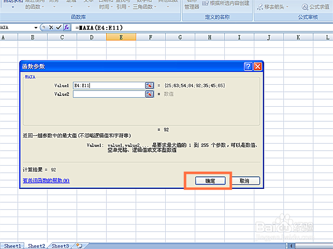Click the formula bar text =MAXA(E4:E11)
The height and width of the screenshot is (249, 333).
tap(99, 28)
